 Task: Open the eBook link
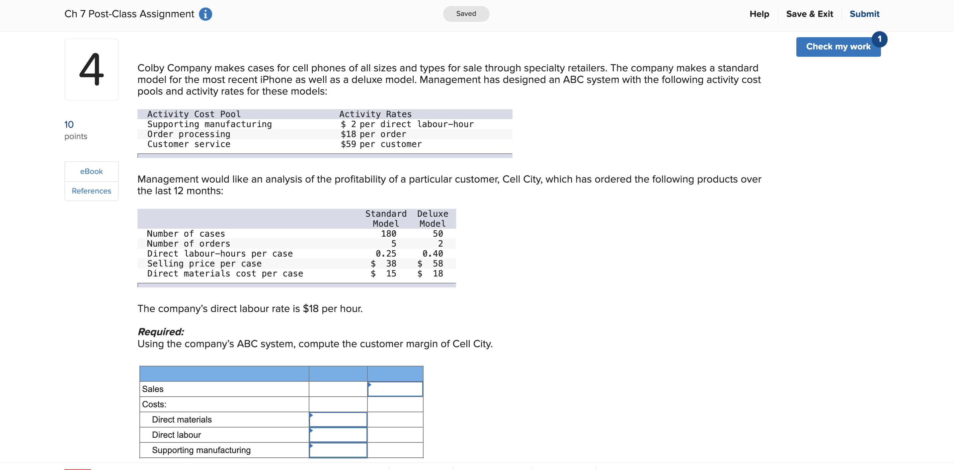pyautogui.click(x=92, y=172)
